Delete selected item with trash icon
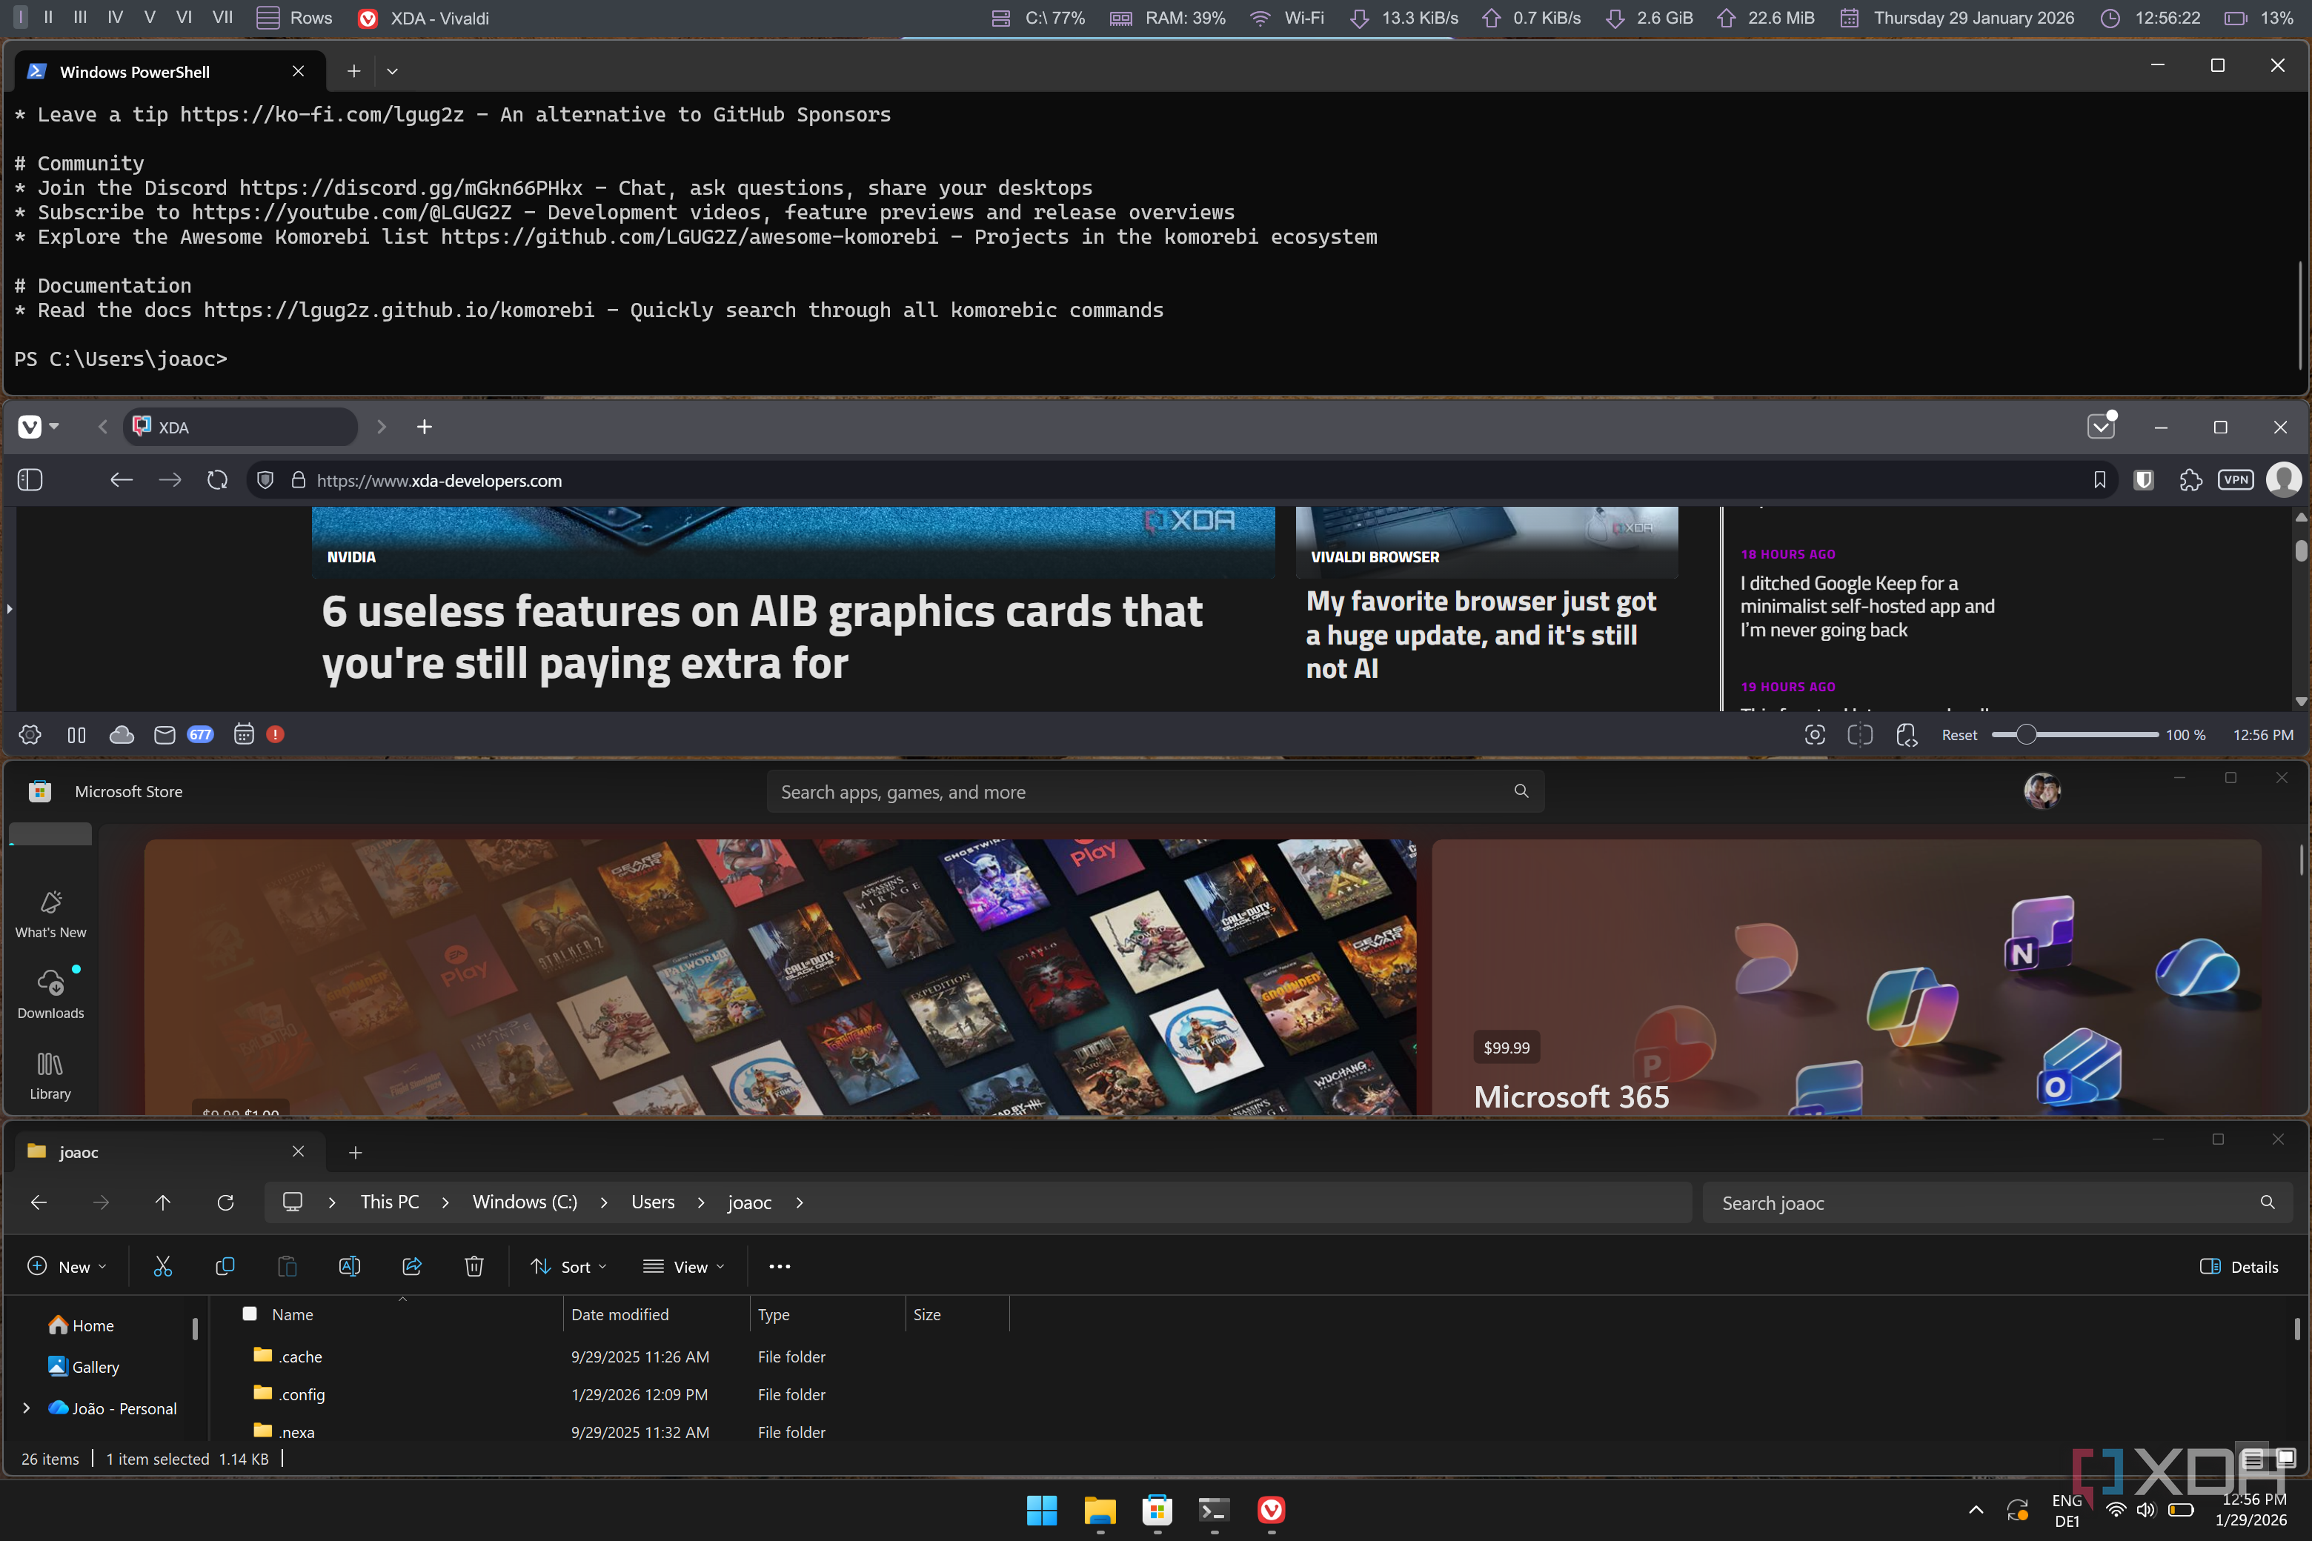This screenshot has height=1541, width=2312. point(474,1266)
